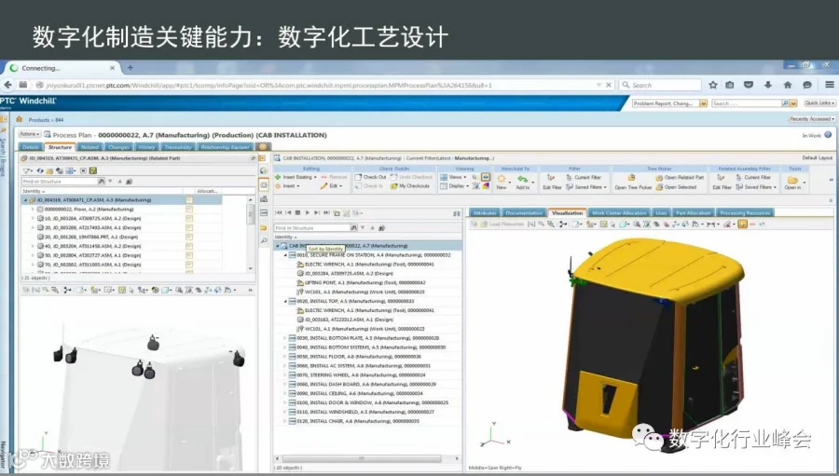Click Open in folder icon under Tools
The height and width of the screenshot is (476, 839).
(792, 180)
